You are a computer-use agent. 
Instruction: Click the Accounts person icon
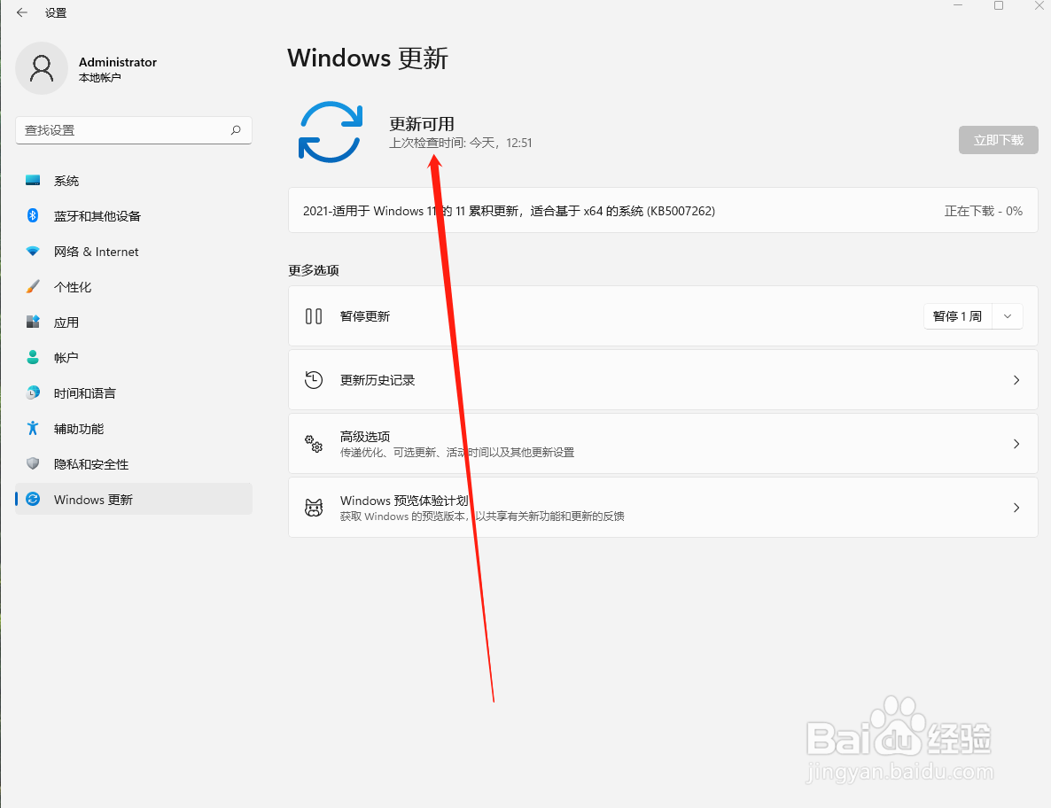click(x=33, y=357)
